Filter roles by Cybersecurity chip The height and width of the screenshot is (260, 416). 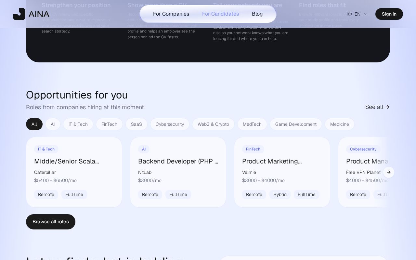point(170,124)
